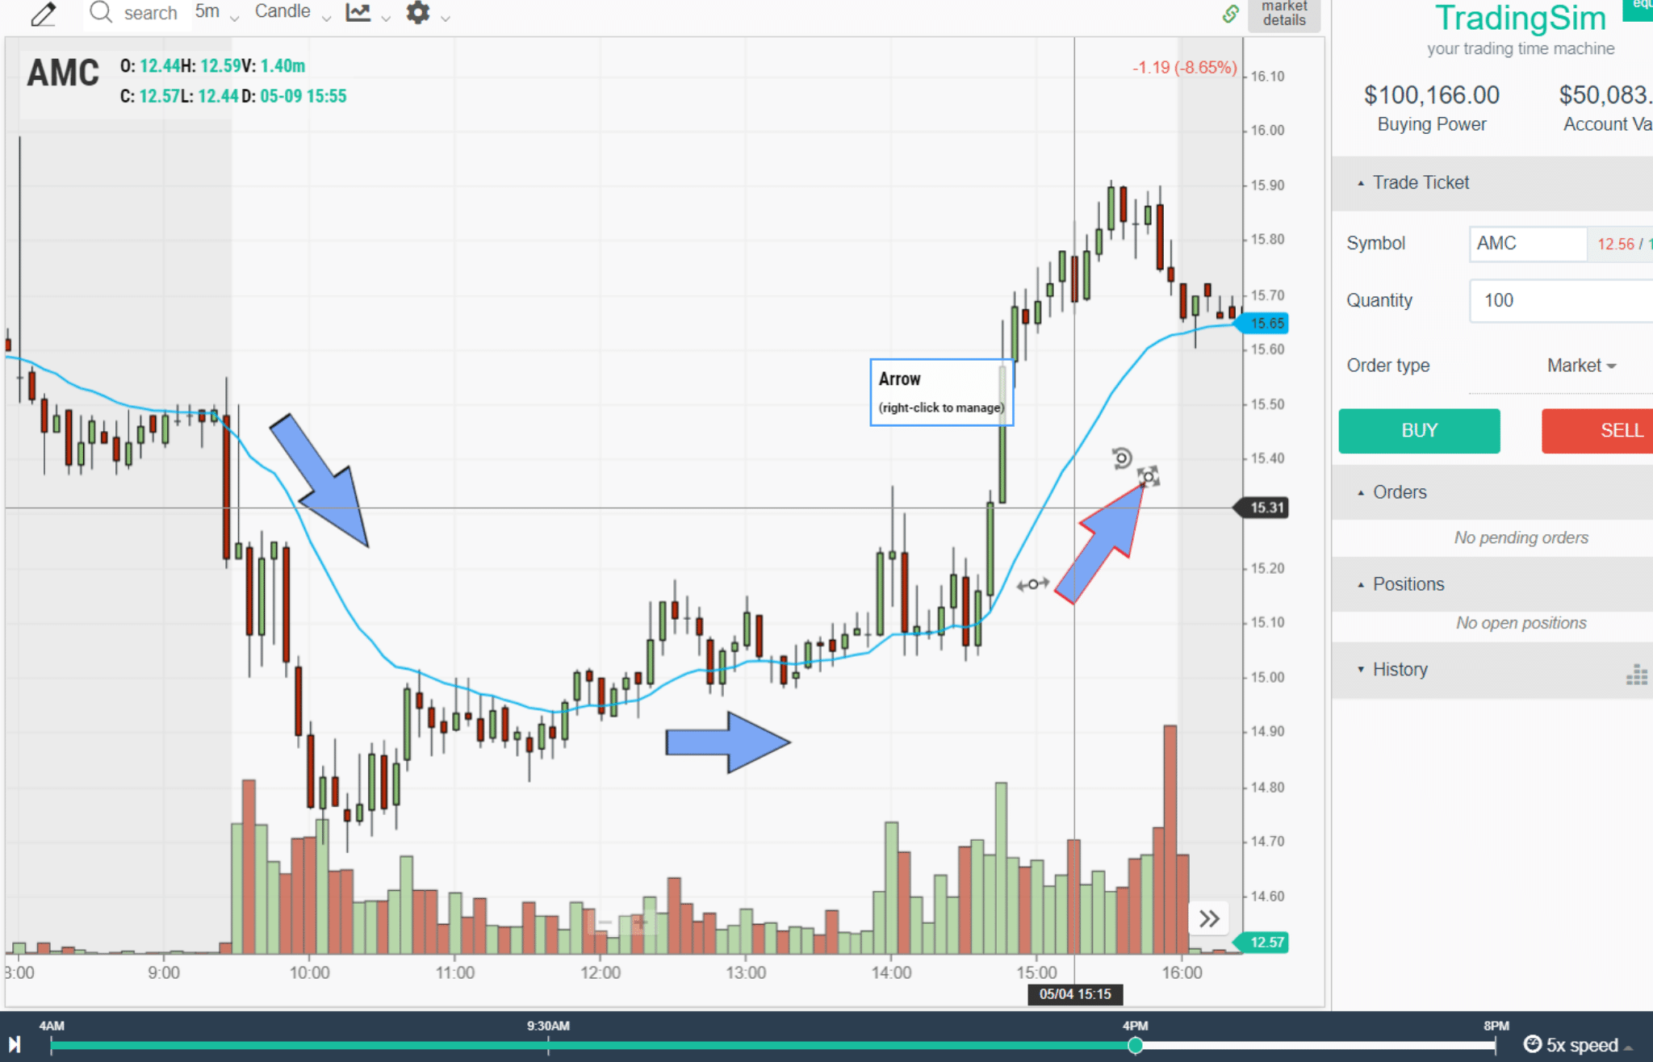This screenshot has height=1062, width=1653.
Task: Click the step forward playback button
Action: pos(15,1044)
